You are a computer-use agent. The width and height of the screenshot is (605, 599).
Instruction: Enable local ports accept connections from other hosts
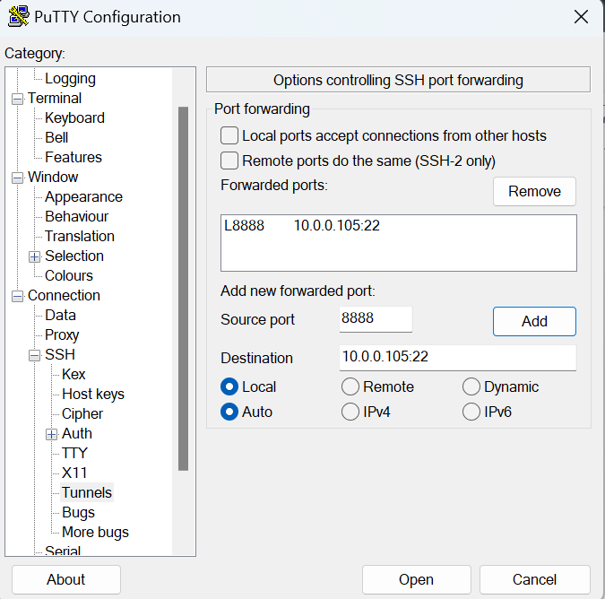229,135
